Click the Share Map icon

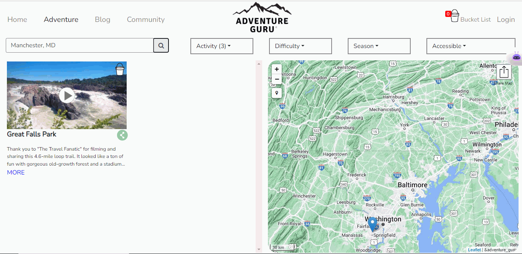click(x=504, y=72)
